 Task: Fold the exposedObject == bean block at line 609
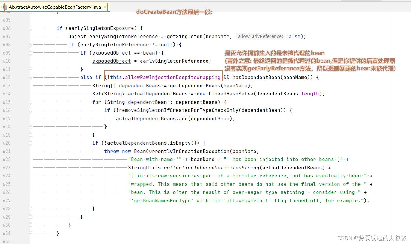(x=30, y=53)
